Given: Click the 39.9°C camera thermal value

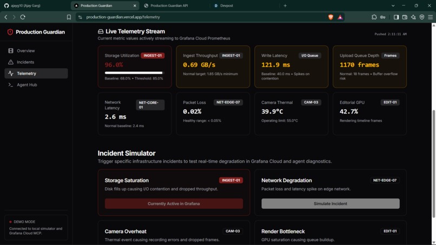Looking at the screenshot, I should point(272,111).
